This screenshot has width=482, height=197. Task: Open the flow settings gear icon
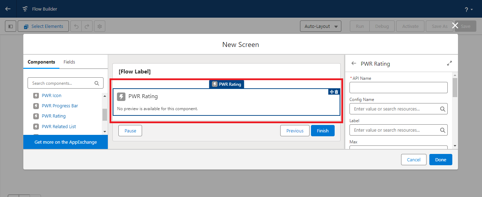point(100,26)
